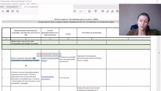Viewport: 161px width, 91px height.
Task: Open the zoom level dropdown arrow
Action: pyautogui.click(x=85, y=11)
